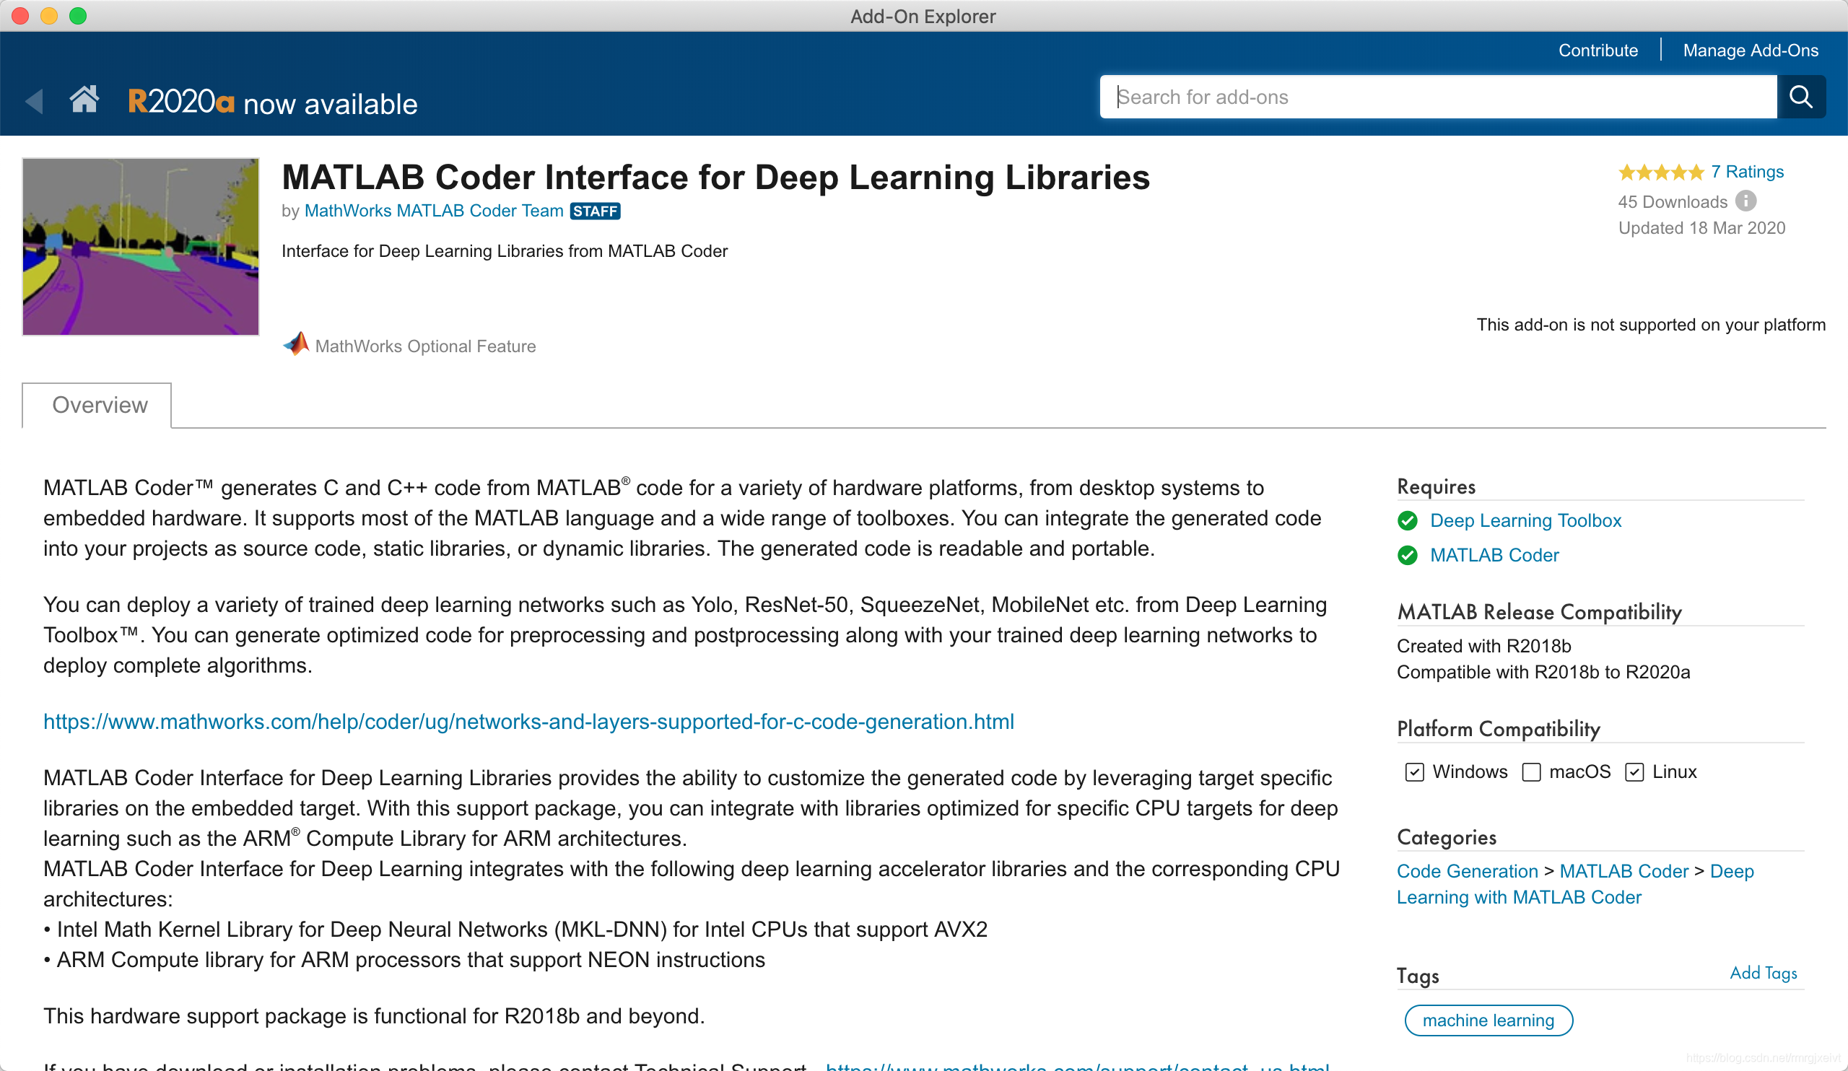Toggle the Linux platform checkbox
This screenshot has width=1848, height=1071.
coord(1634,772)
